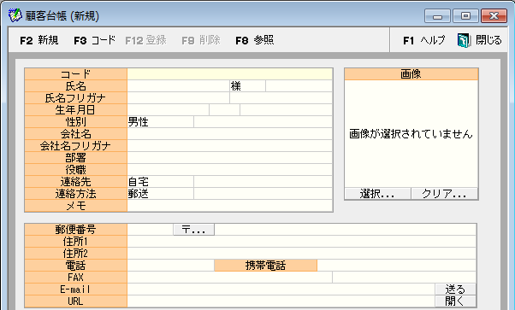
Task: Click the 送る button next to E-mail
Action: pyautogui.click(x=455, y=289)
